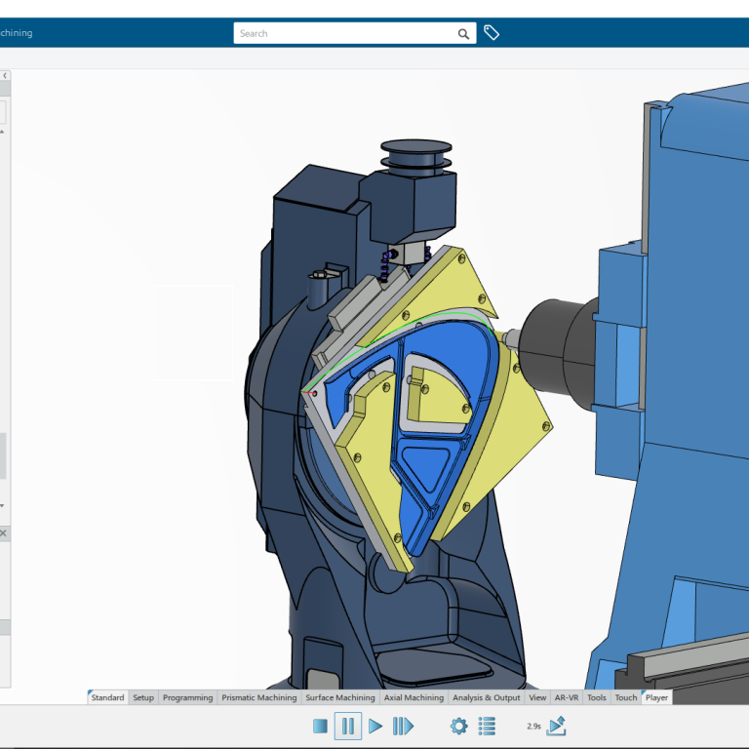Focus the Search input field
749x749 pixels.
pyautogui.click(x=346, y=33)
